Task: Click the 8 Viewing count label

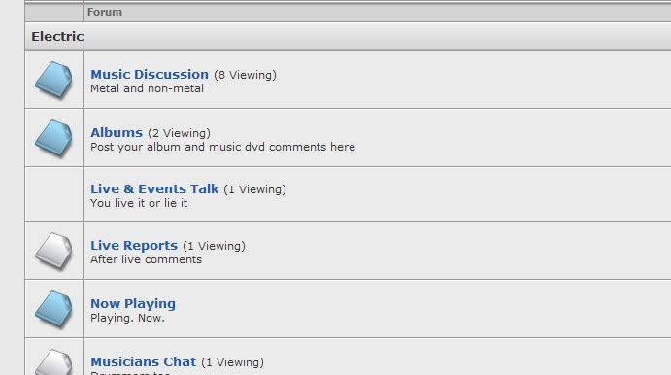Action: [246, 75]
